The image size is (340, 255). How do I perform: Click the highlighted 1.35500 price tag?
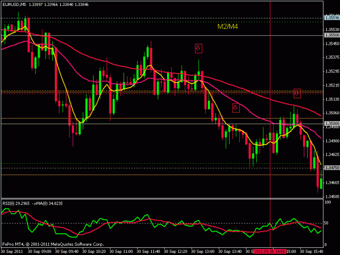[x=332, y=35]
